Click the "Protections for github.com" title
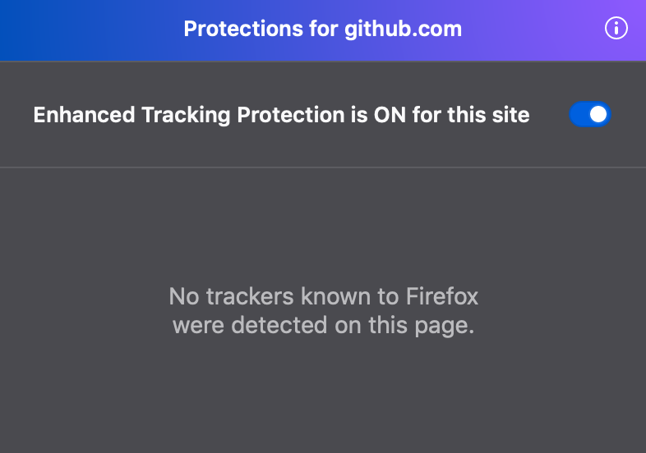The image size is (646, 453). point(322,30)
